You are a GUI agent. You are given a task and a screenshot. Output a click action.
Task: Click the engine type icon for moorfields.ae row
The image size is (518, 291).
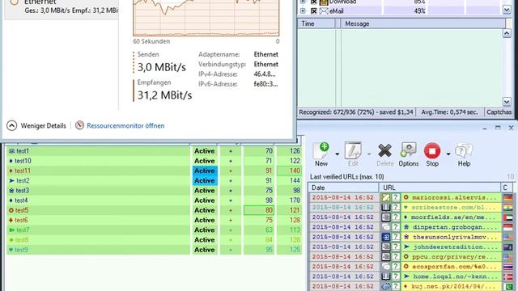[385, 217]
